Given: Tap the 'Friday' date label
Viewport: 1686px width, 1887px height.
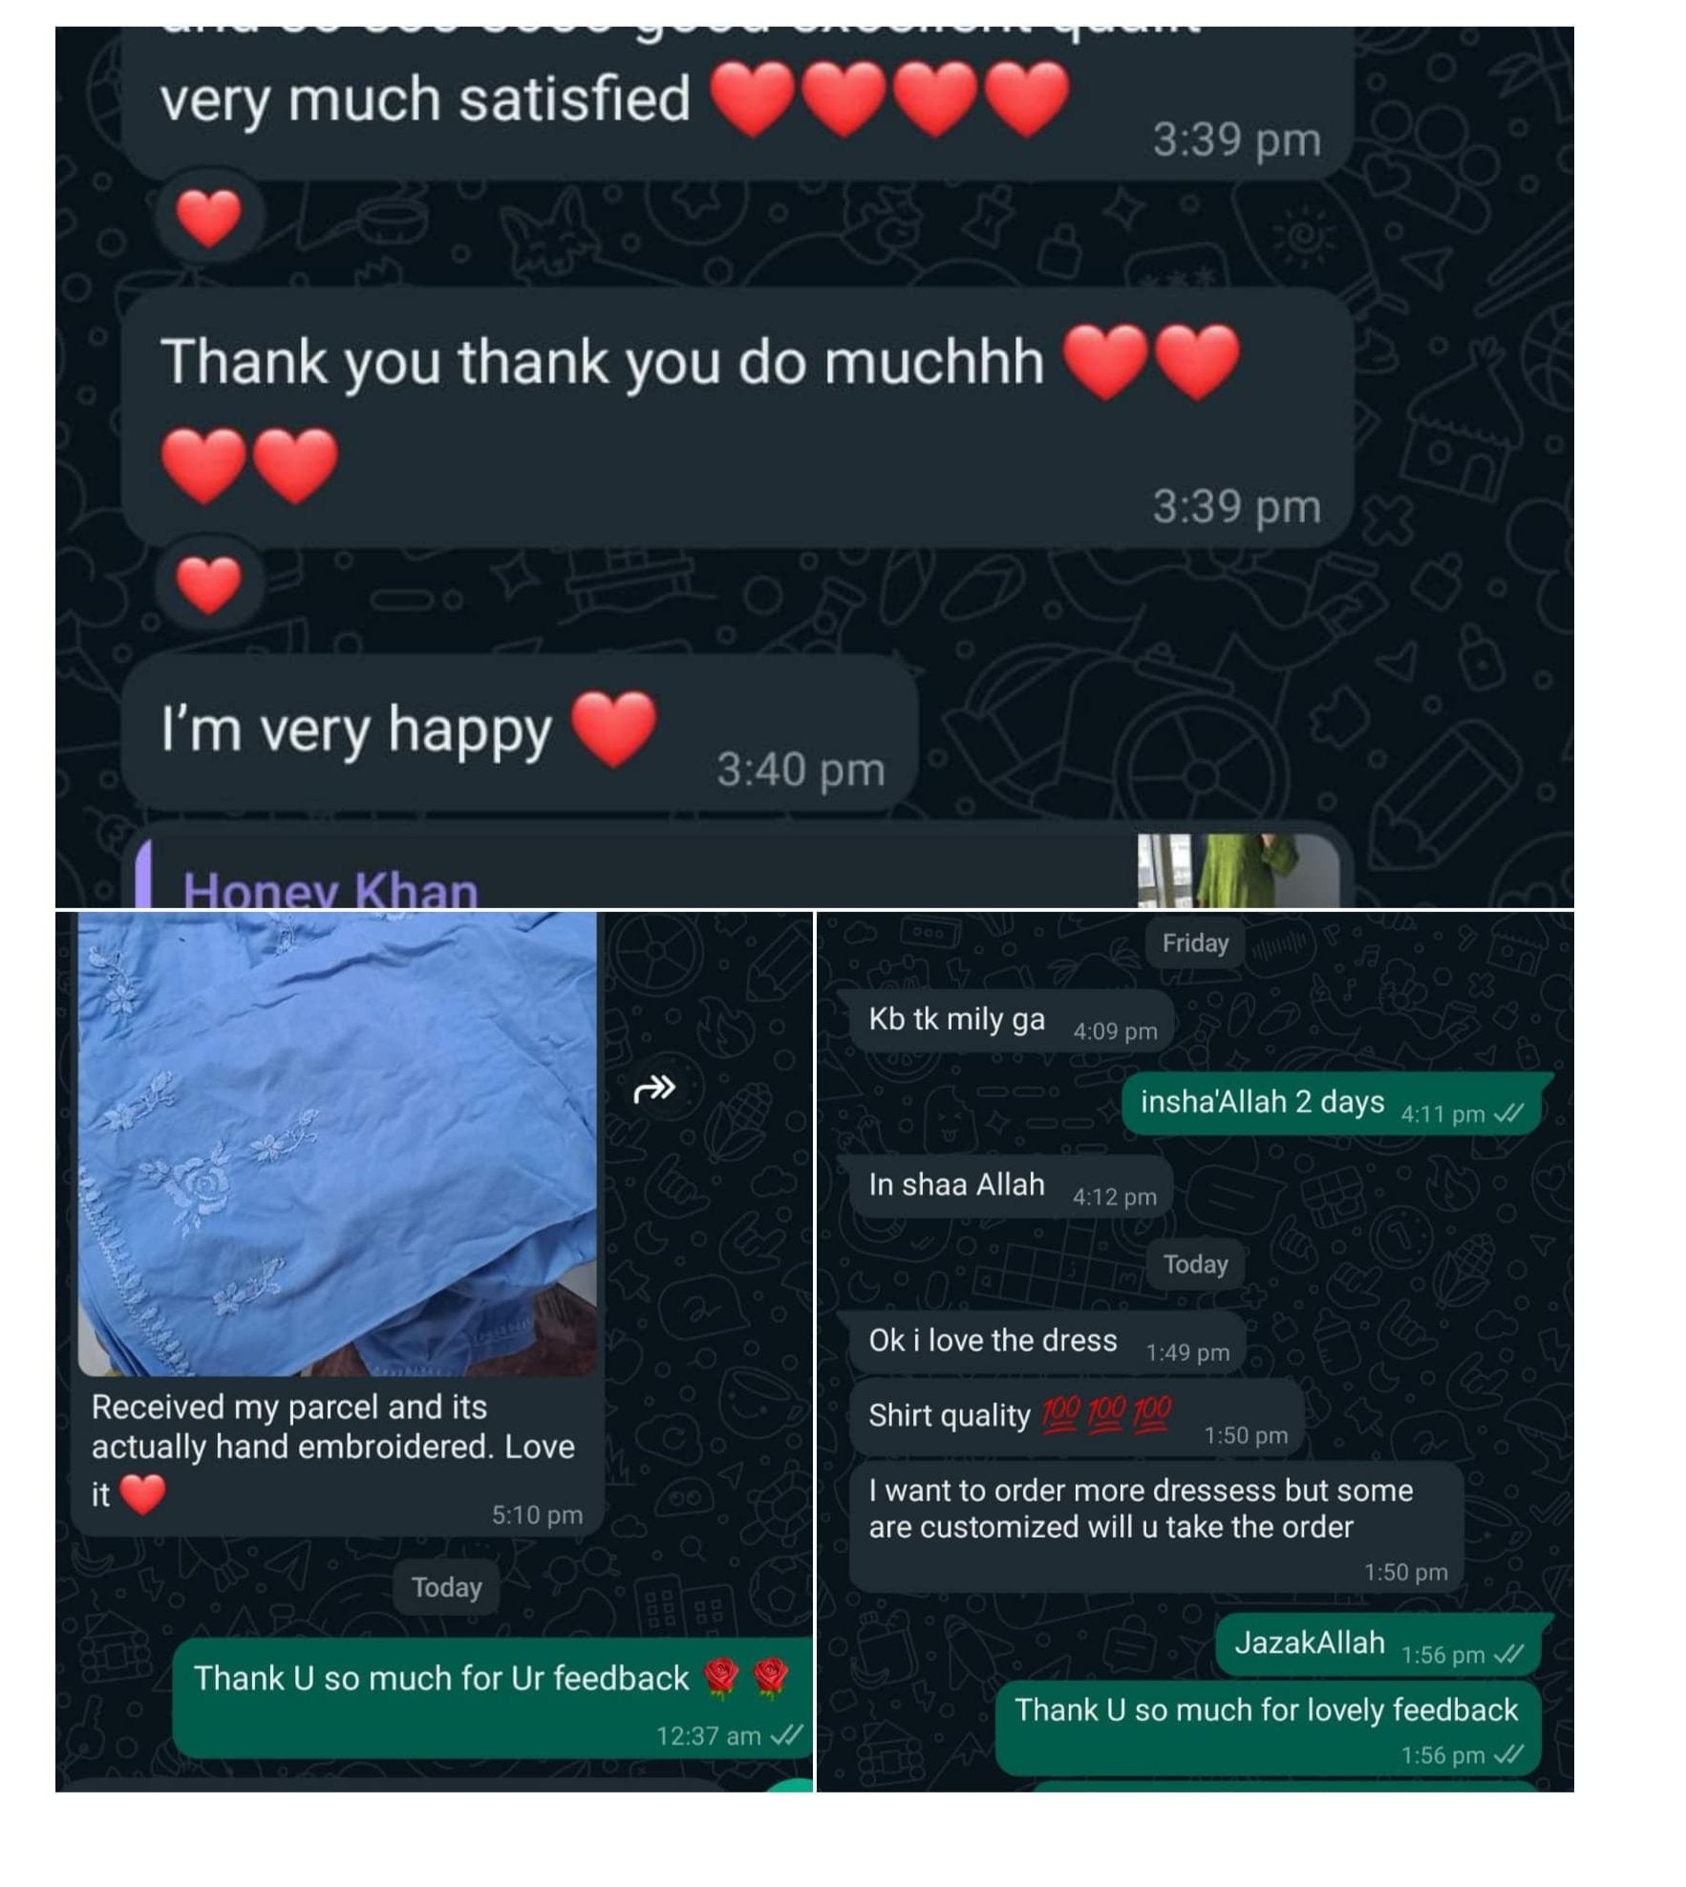Looking at the screenshot, I should (1195, 943).
